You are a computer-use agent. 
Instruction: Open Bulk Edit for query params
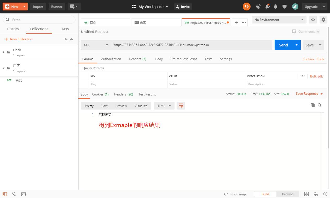[x=316, y=76]
